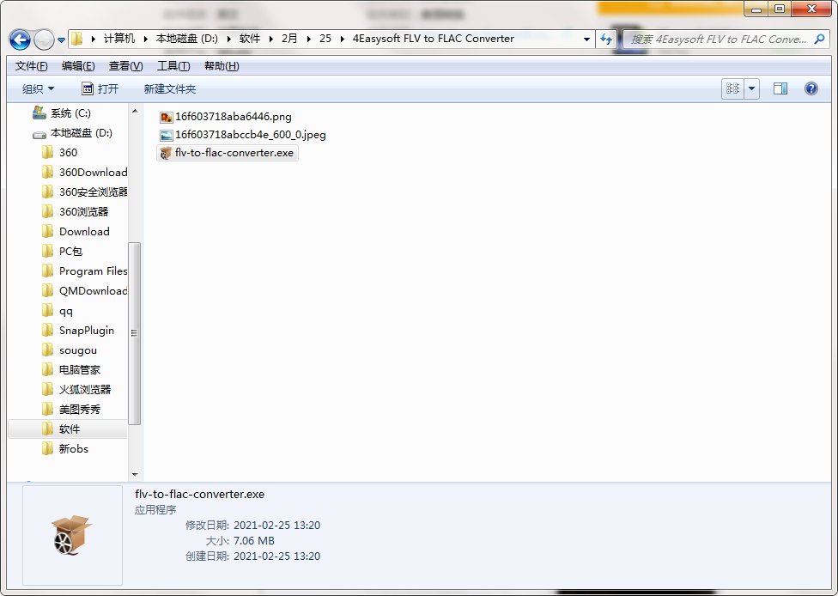Open the Download folder in sidebar
Image resolution: width=838 pixels, height=596 pixels.
pos(76,232)
